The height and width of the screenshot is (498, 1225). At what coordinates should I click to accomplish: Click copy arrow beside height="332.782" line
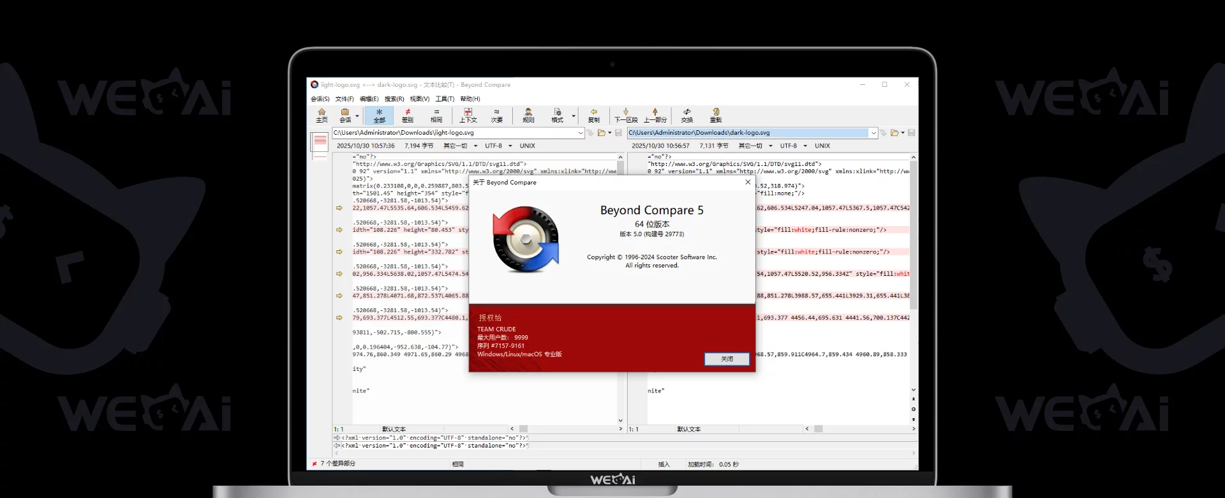pyautogui.click(x=339, y=252)
